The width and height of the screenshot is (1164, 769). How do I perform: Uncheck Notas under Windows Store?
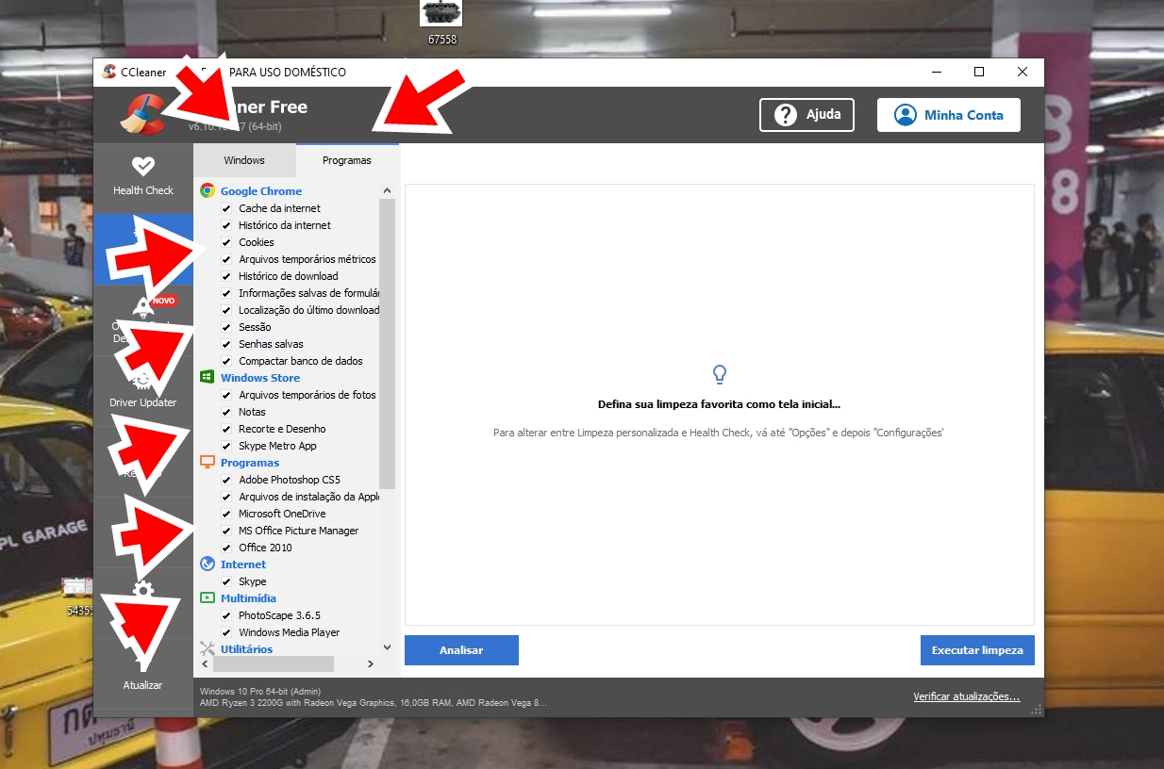[226, 412]
